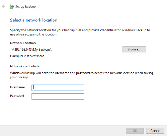Click the back arrow icon
This screenshot has height=136, width=167.
[4, 6]
